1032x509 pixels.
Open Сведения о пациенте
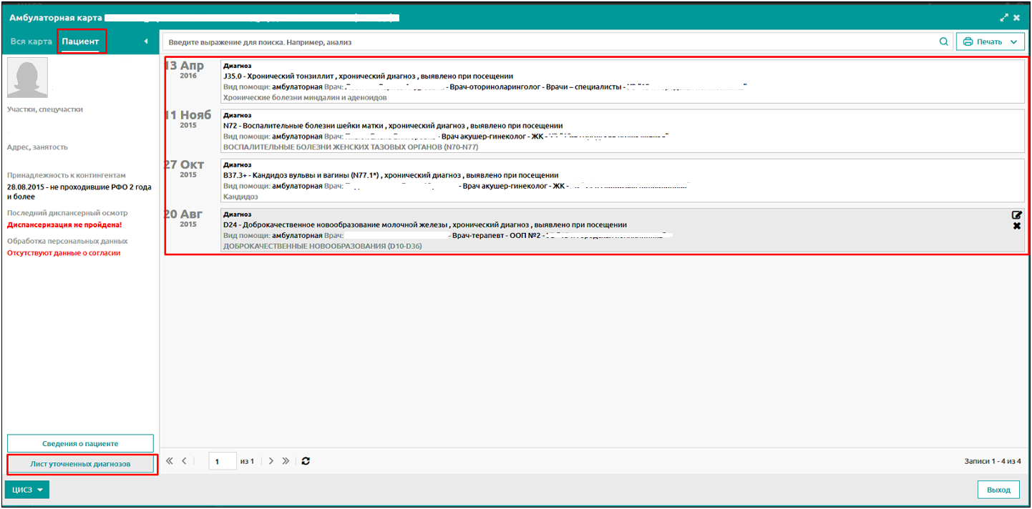coord(80,443)
